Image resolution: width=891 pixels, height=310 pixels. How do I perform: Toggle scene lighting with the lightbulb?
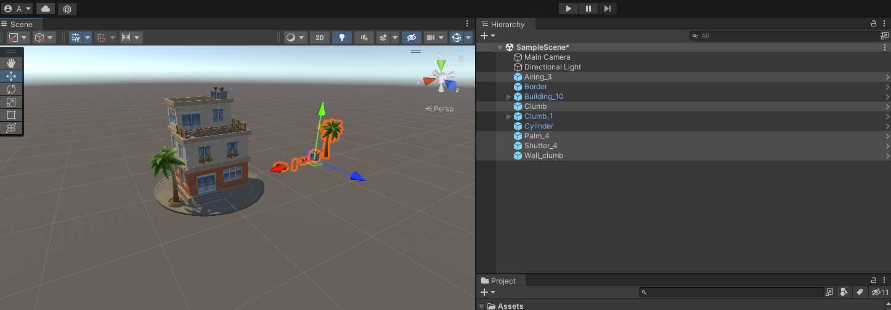click(341, 38)
